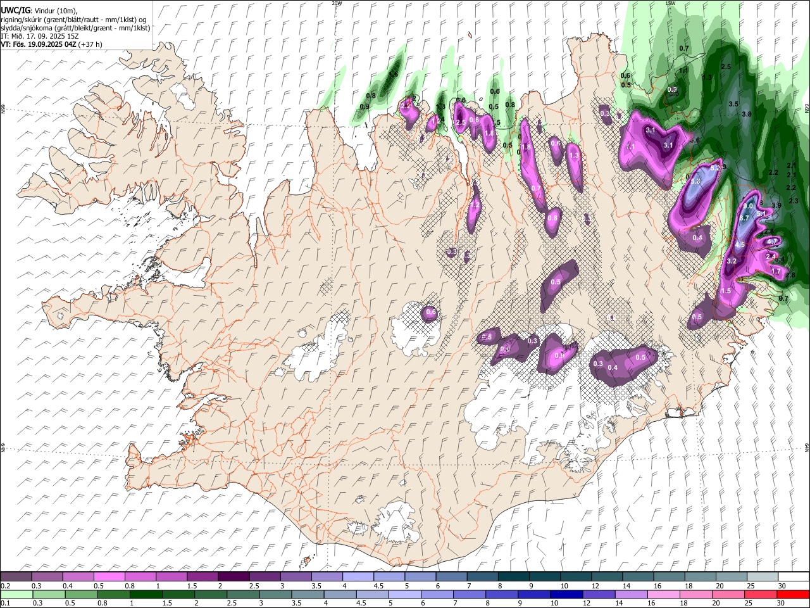Pick the pale green 0.1–0.3 swatch in the rain legend
The width and height of the screenshot is (810, 608).
tap(16, 594)
